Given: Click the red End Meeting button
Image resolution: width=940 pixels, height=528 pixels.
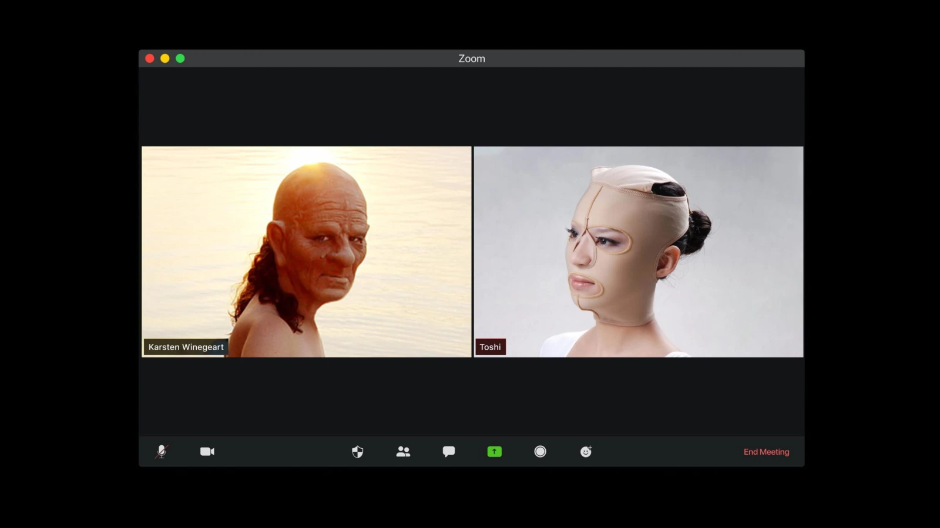Looking at the screenshot, I should pyautogui.click(x=766, y=452).
